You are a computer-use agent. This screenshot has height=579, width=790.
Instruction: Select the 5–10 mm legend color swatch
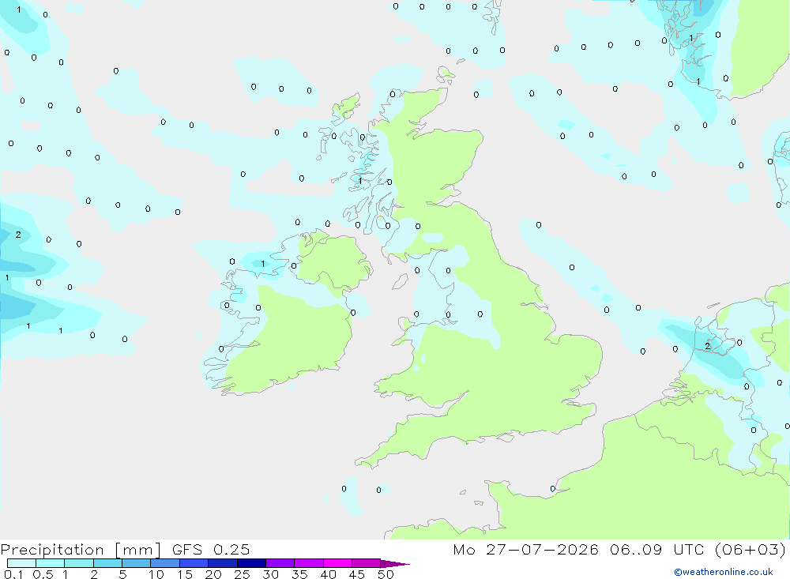click(x=137, y=563)
